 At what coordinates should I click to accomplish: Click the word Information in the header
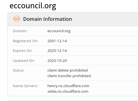[x=58, y=19]
